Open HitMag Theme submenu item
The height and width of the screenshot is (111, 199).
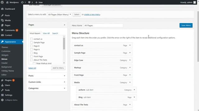[7, 71]
